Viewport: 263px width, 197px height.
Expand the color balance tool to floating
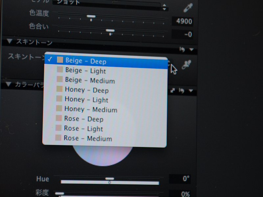[173, 91]
